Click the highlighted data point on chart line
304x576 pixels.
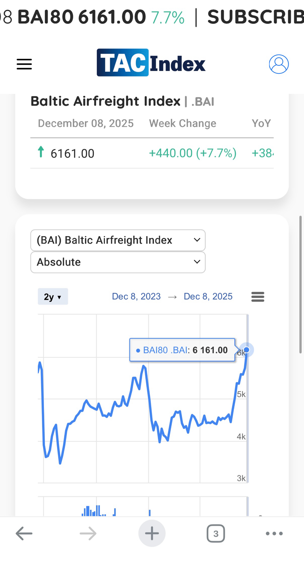click(247, 350)
